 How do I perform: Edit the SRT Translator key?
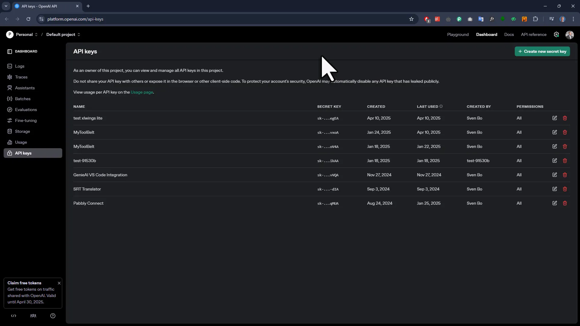coord(555,189)
